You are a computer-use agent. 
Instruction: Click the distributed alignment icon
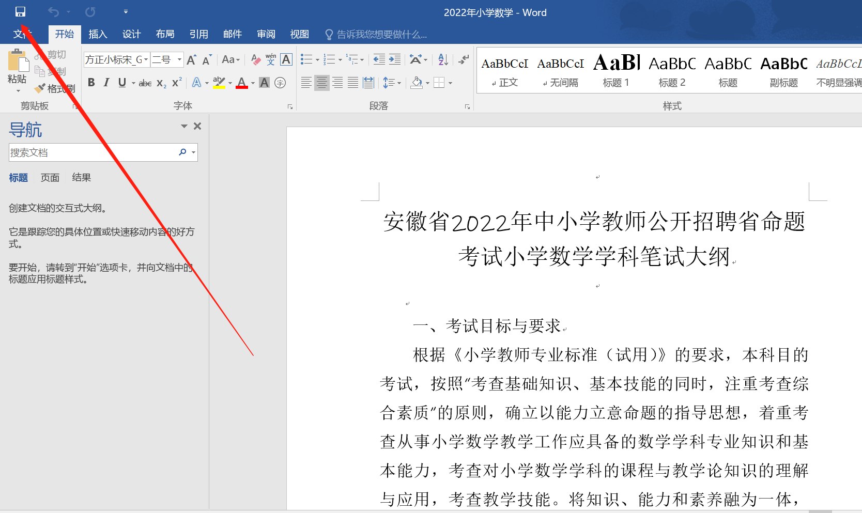tap(368, 83)
